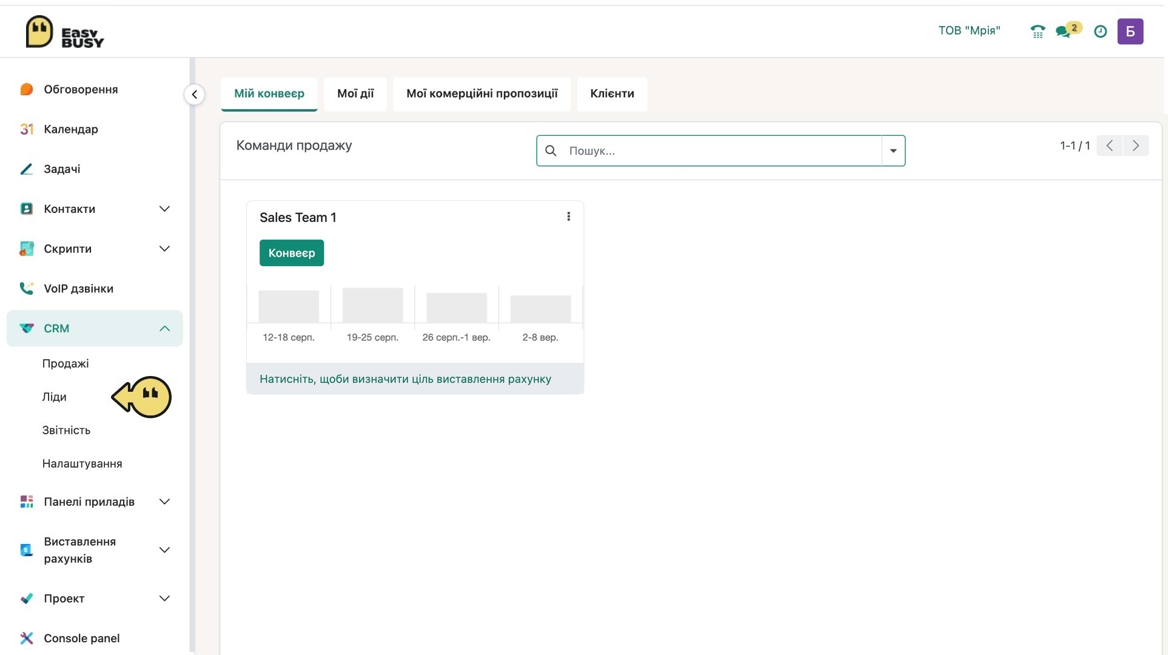Click the Console panel icon
The width and height of the screenshot is (1168, 655).
26,638
